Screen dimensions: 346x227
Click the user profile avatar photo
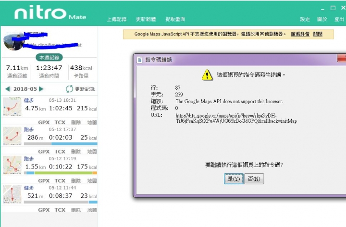(13, 41)
